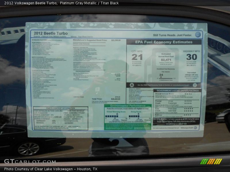Click the EPA emblem right of the fueleconomy.gov banner

pyautogui.click(x=194, y=85)
